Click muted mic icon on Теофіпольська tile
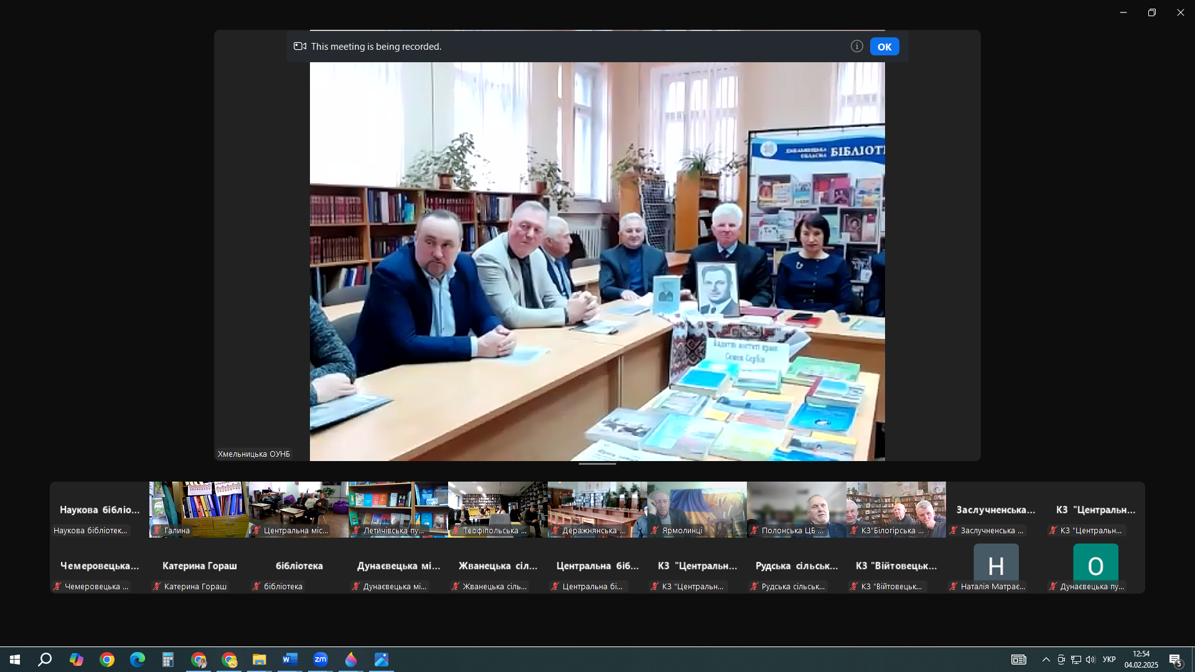This screenshot has width=1195, height=672. click(456, 531)
